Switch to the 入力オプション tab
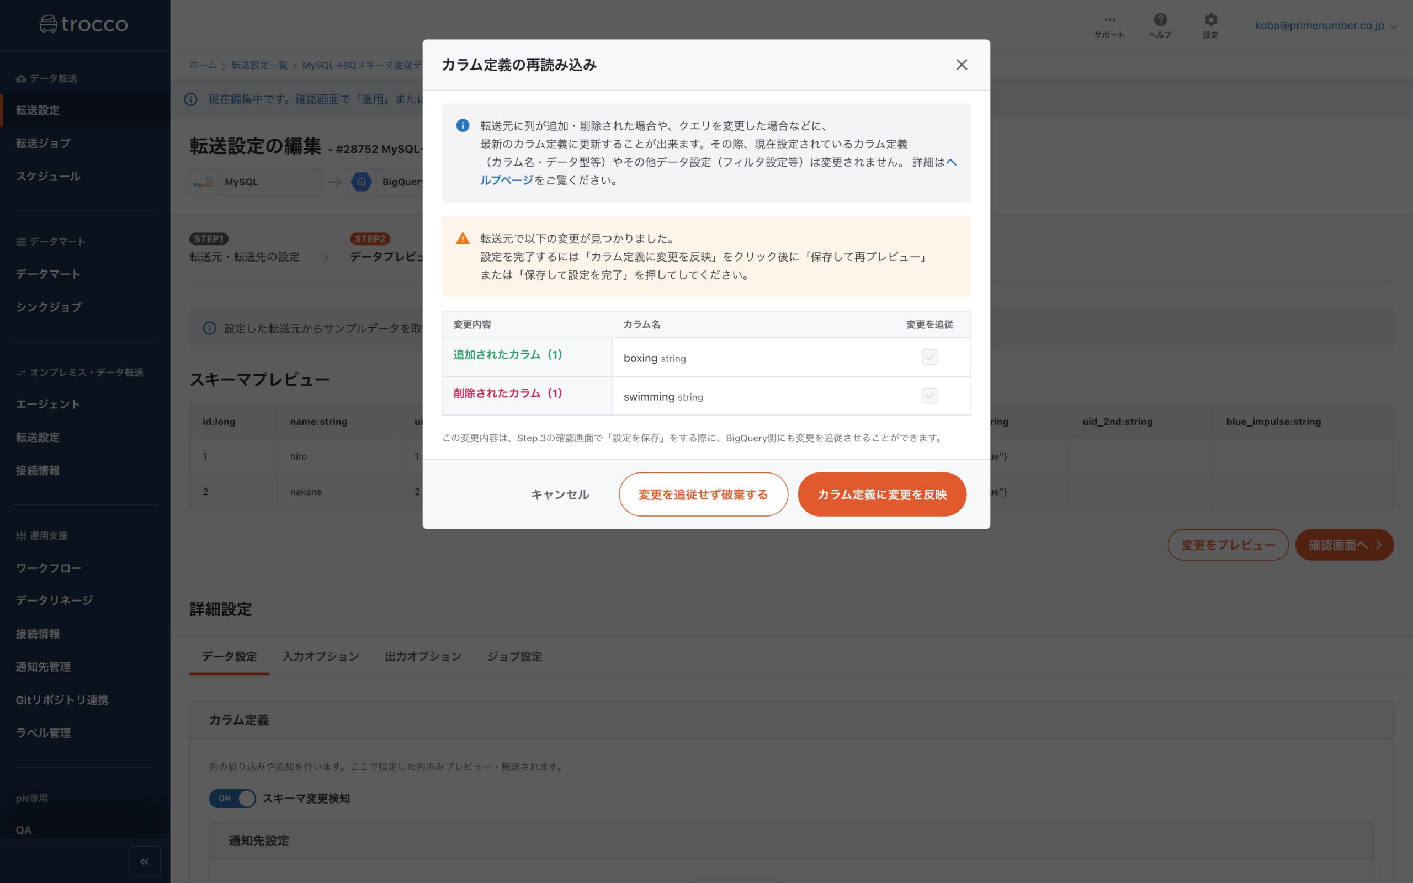Screen dimensions: 1413x883 [321, 656]
